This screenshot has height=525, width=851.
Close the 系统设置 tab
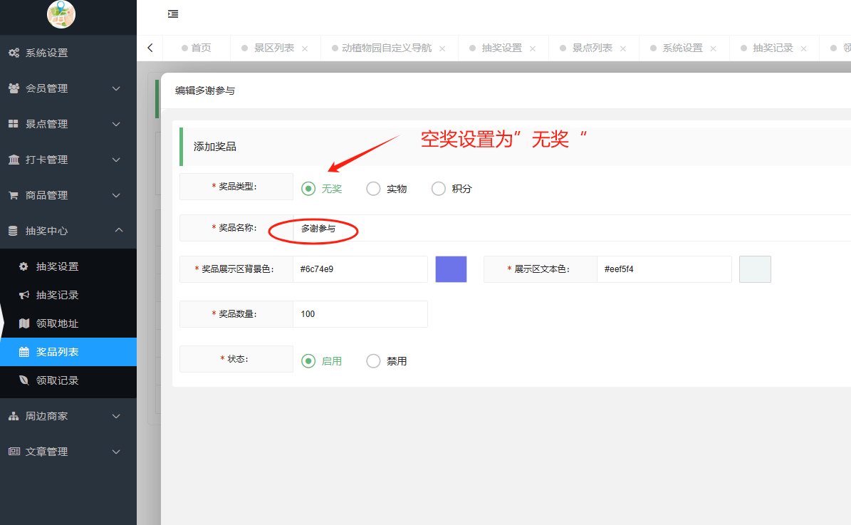[x=713, y=48]
